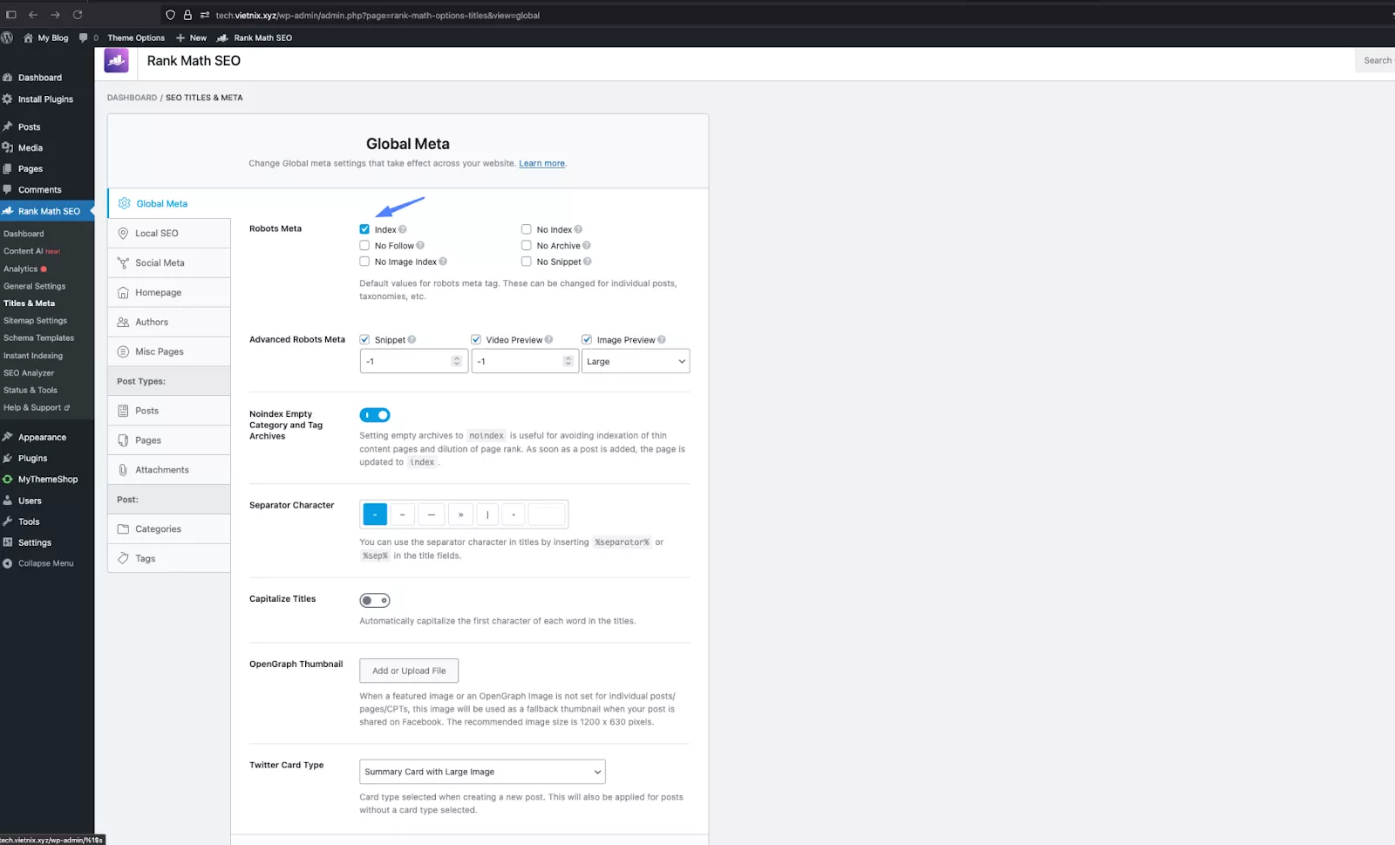This screenshot has height=845, width=1395.
Task: Increment the Snippet length stepper
Action: click(457, 357)
